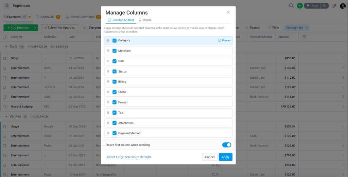Click the Frozen indicator on Category row
Image resolution: width=348 pixels, height=177 pixels.
(224, 41)
